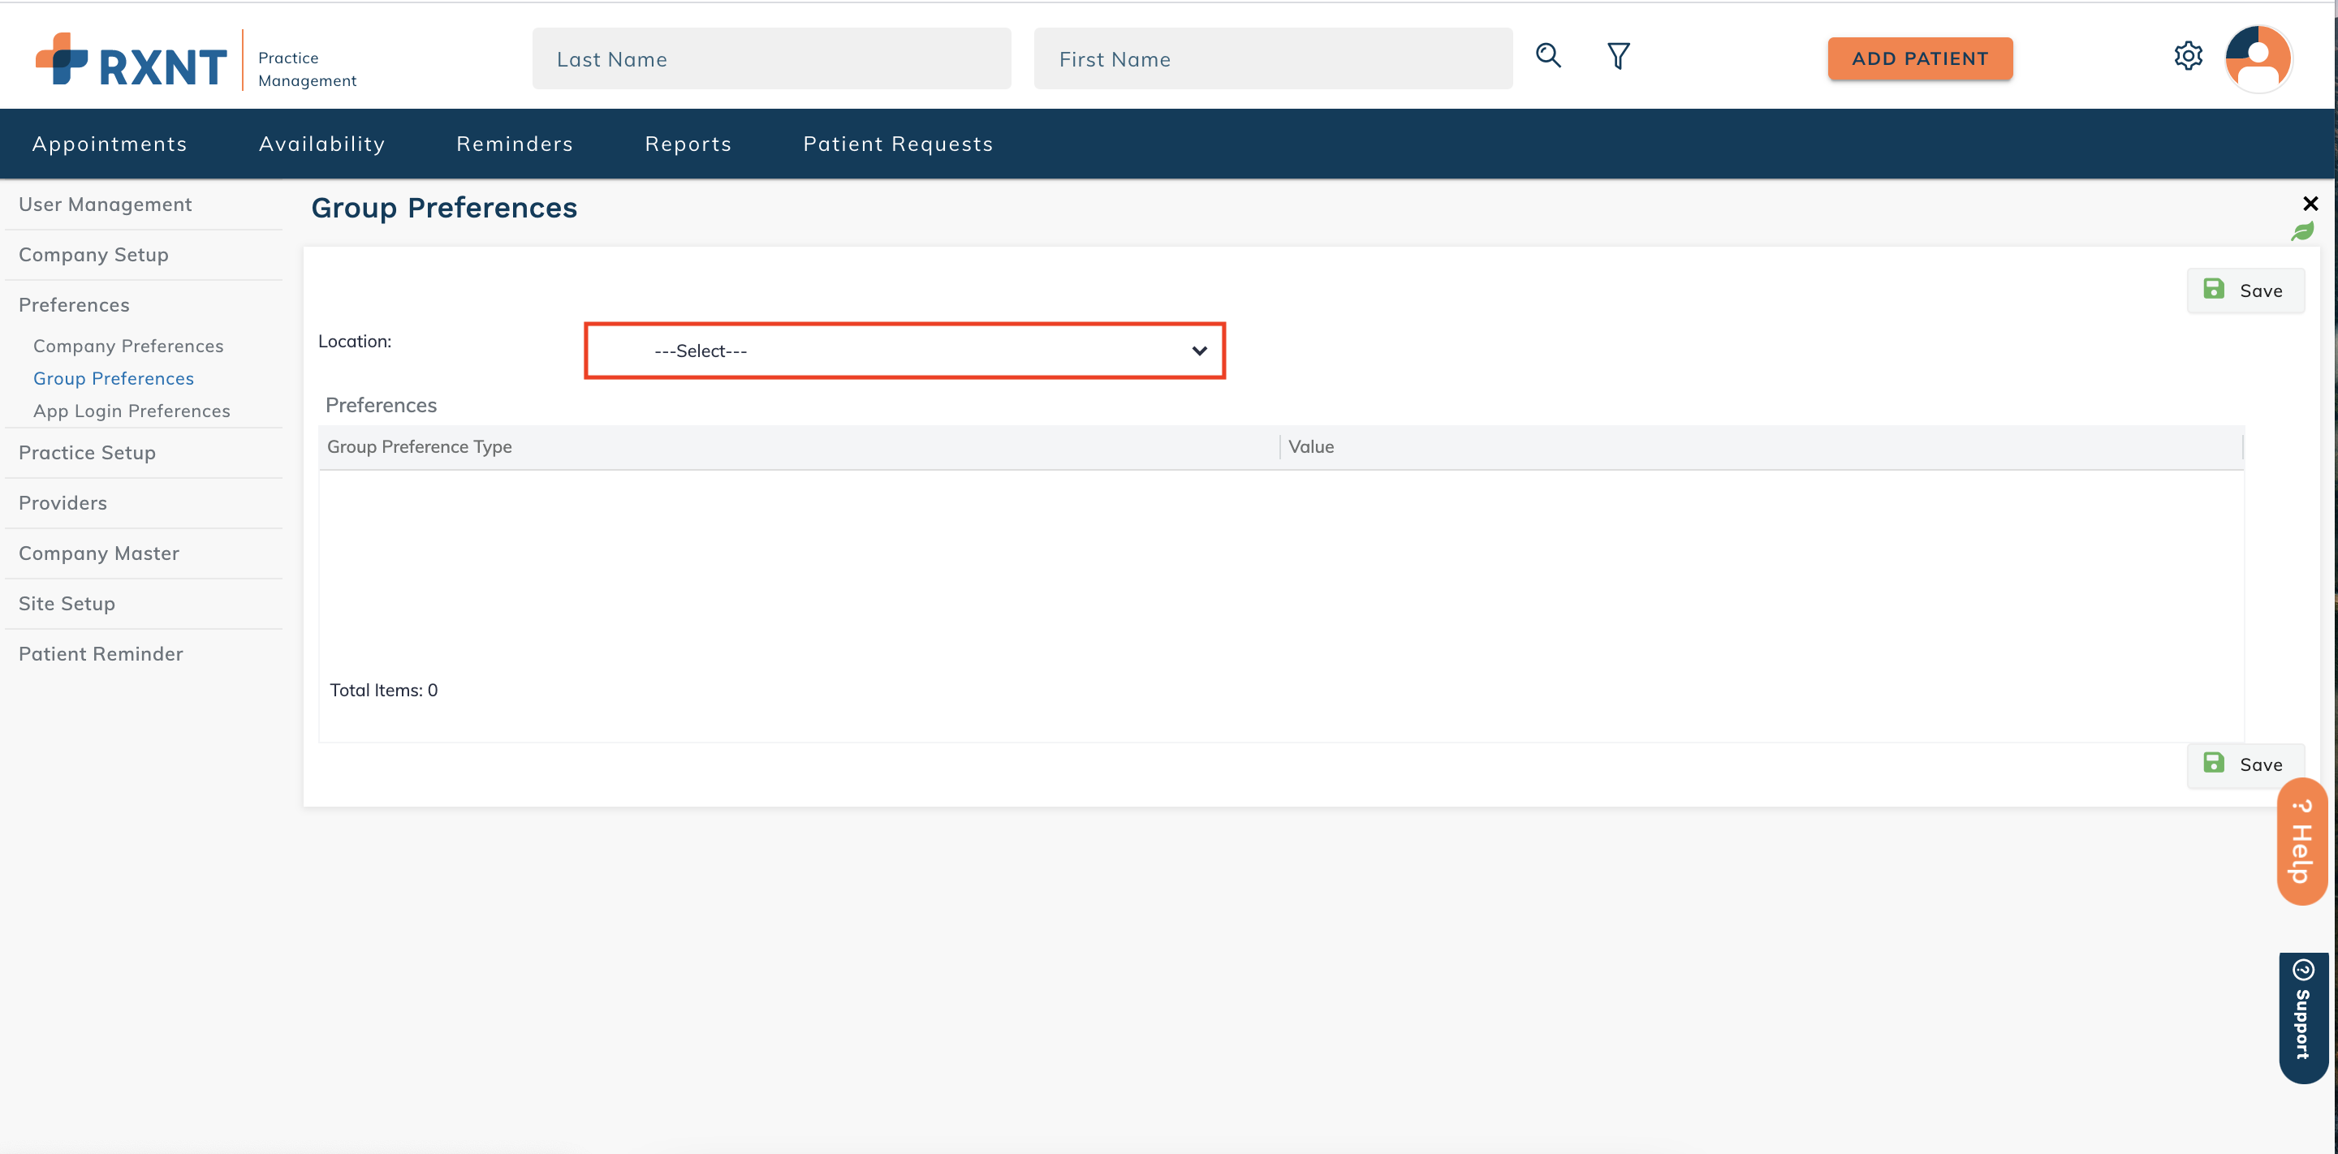Open the Appointments menu

[110, 144]
